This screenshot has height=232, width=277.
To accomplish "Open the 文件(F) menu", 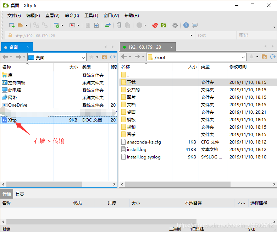I will tap(14, 16).
